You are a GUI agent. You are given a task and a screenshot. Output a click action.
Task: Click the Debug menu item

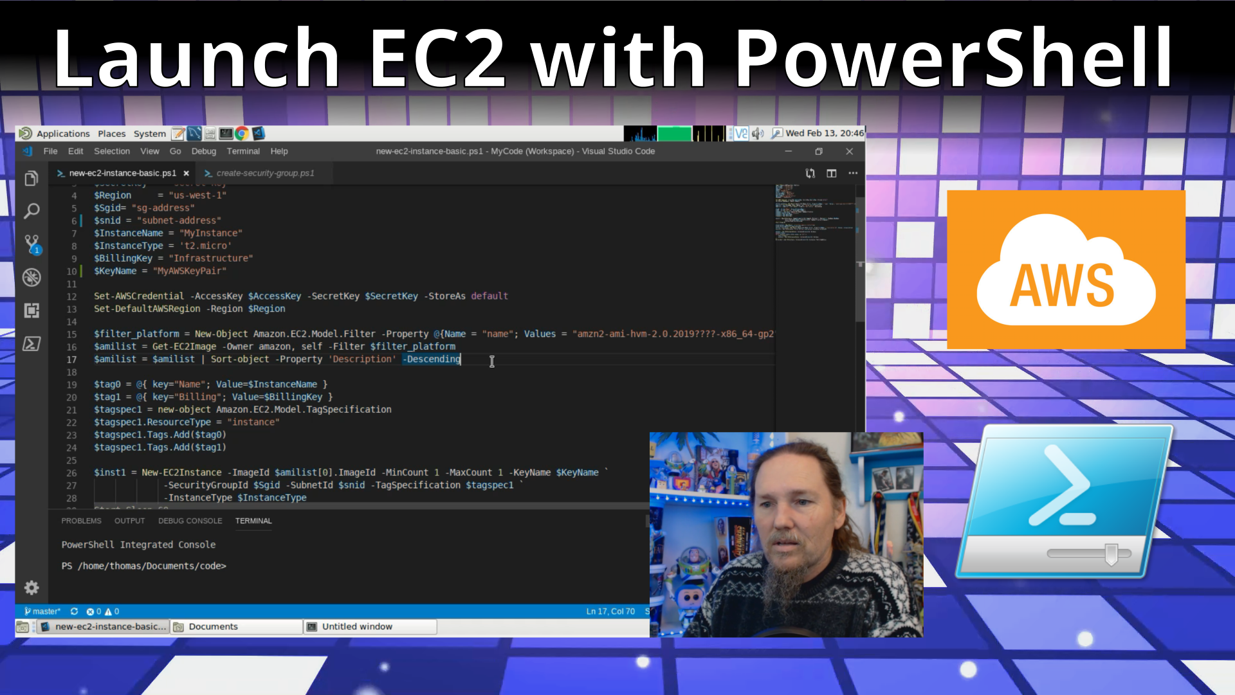click(205, 151)
